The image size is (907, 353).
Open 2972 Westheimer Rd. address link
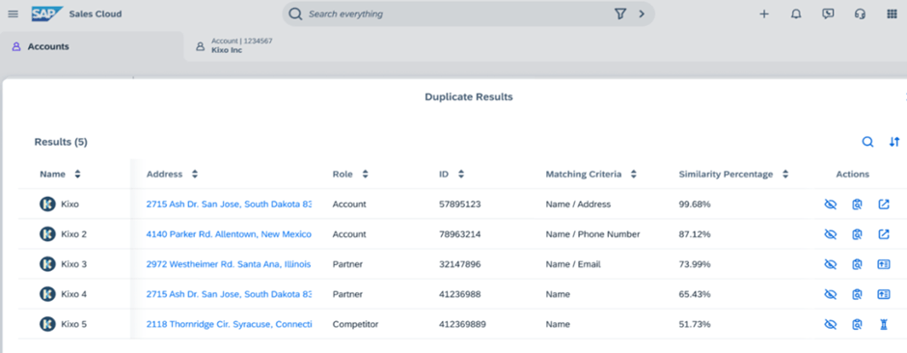tap(229, 264)
